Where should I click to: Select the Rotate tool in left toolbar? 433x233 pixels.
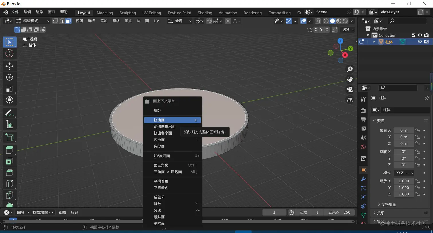(9, 77)
